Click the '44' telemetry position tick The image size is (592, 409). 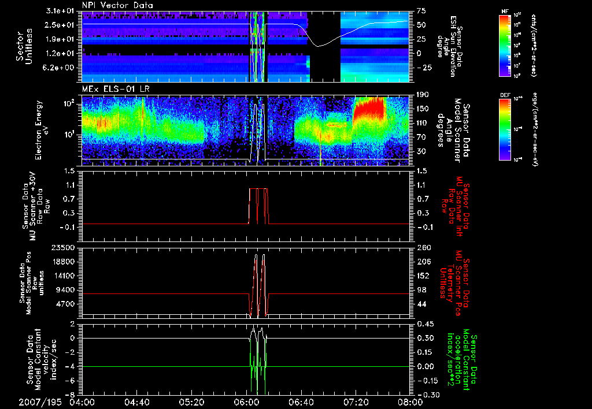[x=421, y=304]
